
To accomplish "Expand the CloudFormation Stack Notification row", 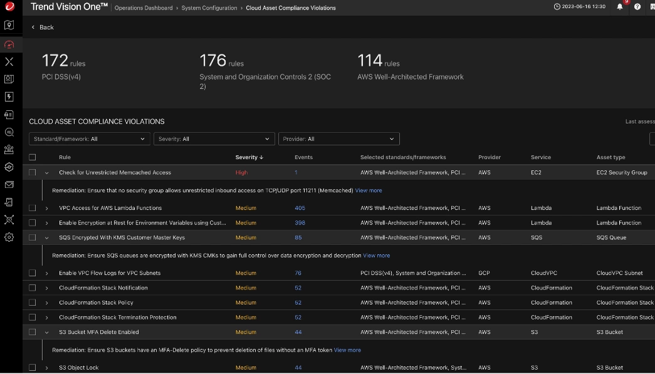I will pos(47,288).
